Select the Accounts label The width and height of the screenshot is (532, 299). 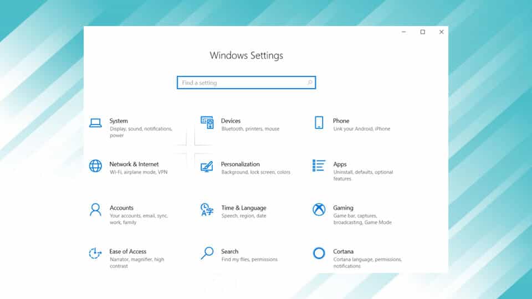[x=121, y=208]
